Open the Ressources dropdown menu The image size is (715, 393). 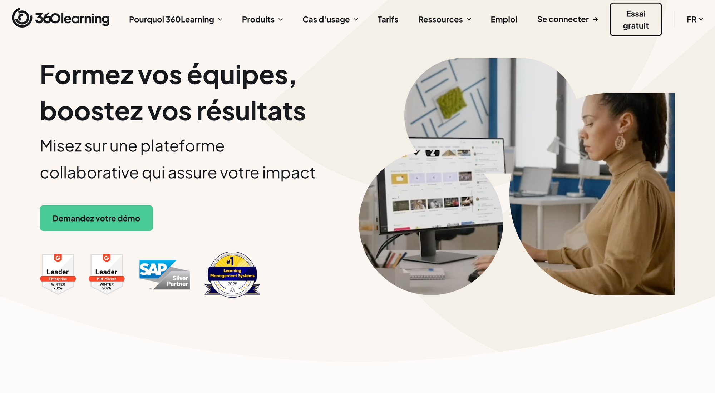point(444,19)
